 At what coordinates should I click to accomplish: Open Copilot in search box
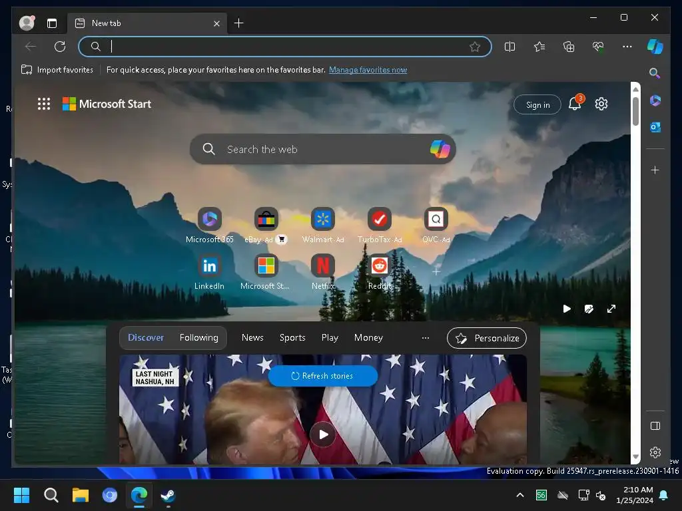[x=440, y=149]
